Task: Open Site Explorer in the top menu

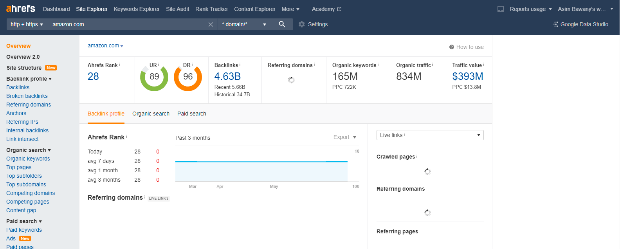Action: pos(92,9)
